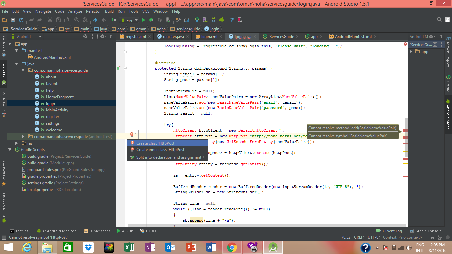Viewport: 452px width, 254px height.
Task: Run the app with the green play button
Action: pos(144,20)
